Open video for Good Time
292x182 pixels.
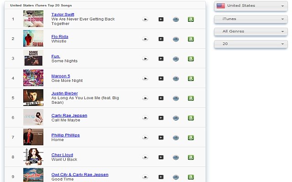pyautogui.click(x=161, y=177)
